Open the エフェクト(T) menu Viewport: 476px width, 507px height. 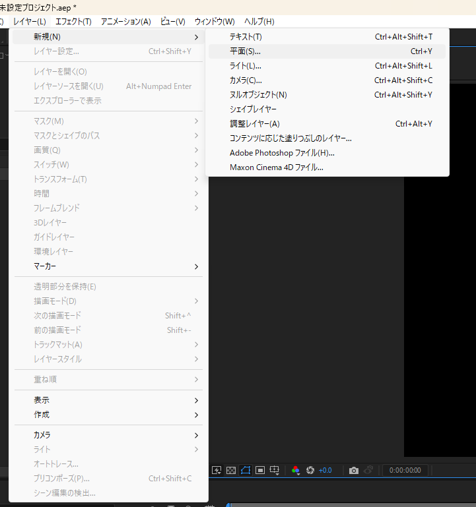tap(73, 22)
